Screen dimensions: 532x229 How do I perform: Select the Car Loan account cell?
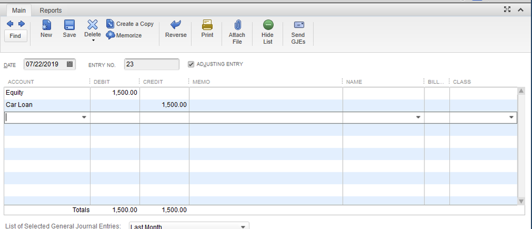click(47, 105)
